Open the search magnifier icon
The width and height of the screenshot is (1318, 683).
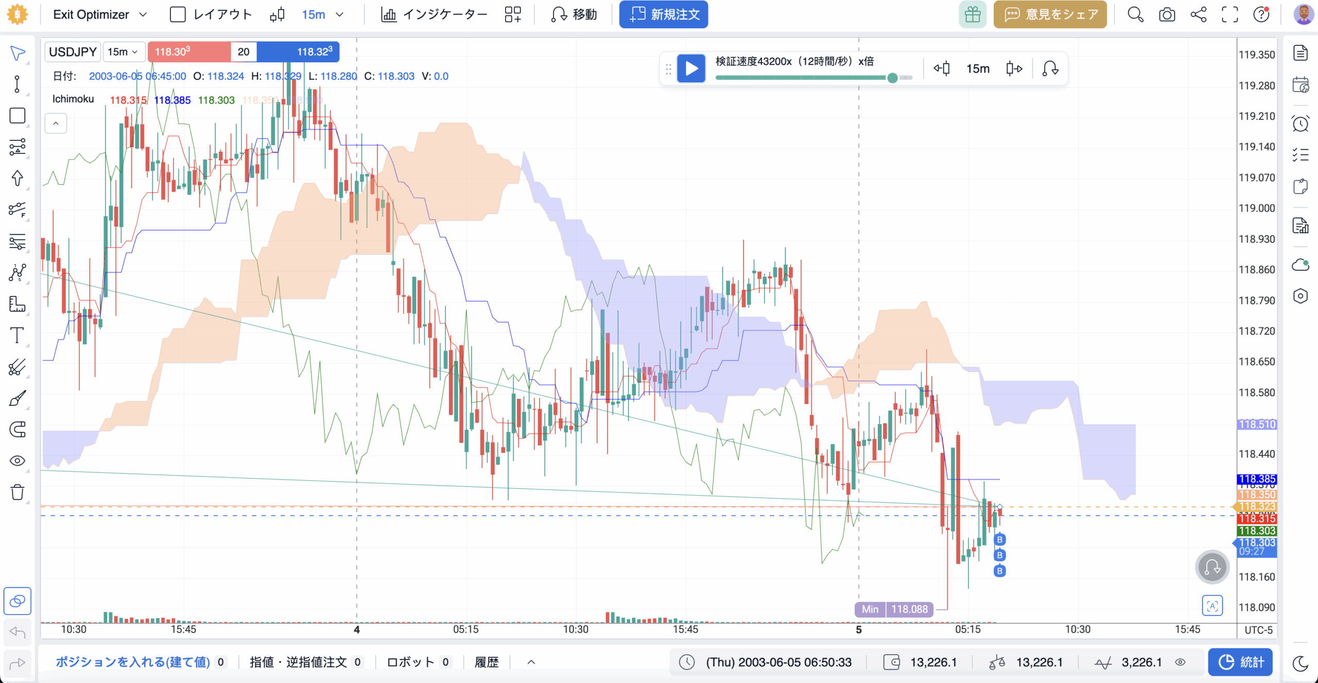[1135, 14]
